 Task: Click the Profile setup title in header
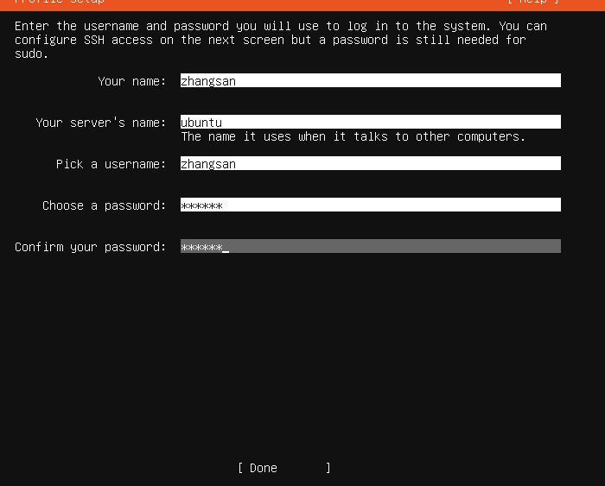(60, 2)
